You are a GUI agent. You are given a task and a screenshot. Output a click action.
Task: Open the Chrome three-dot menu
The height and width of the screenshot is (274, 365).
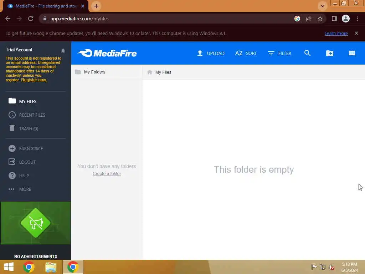(357, 19)
